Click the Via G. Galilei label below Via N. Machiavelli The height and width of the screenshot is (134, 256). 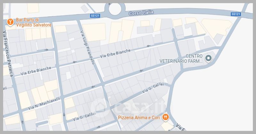[x=84, y=116]
